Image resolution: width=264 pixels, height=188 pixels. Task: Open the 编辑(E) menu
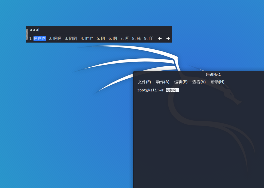(x=181, y=82)
